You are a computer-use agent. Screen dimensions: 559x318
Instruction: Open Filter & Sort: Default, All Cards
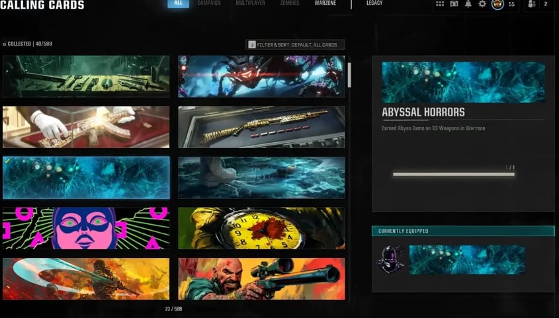(295, 45)
